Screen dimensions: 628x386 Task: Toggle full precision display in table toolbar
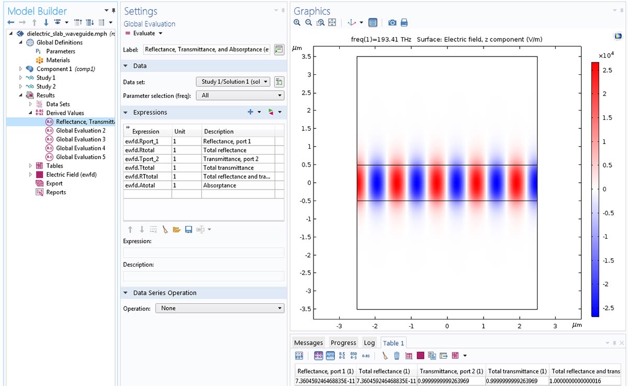click(318, 356)
